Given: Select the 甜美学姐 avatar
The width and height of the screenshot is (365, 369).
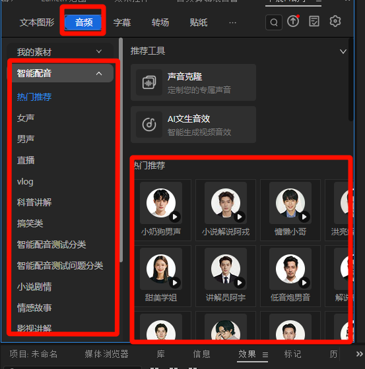Looking at the screenshot, I should (x=161, y=269).
